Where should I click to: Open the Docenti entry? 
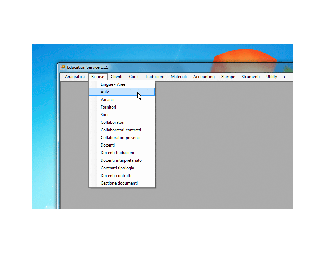pos(122,145)
